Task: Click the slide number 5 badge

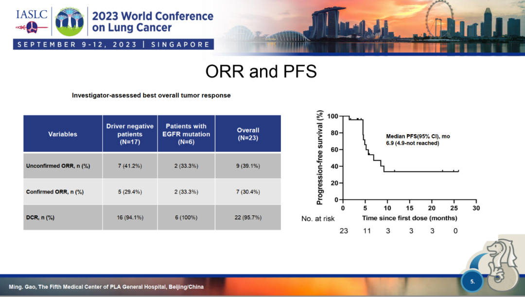Action: coord(473,281)
